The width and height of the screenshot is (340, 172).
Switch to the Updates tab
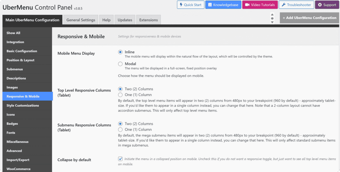125,20
